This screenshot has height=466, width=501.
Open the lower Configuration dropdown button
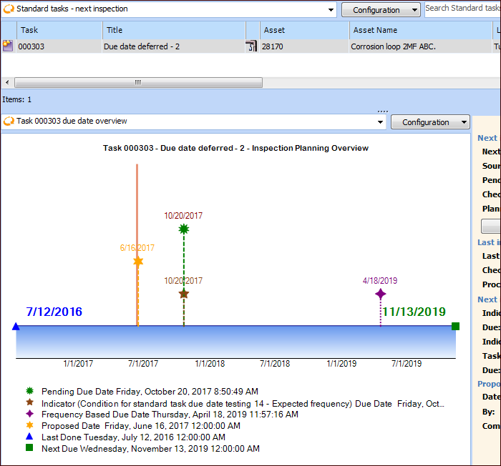click(x=430, y=122)
